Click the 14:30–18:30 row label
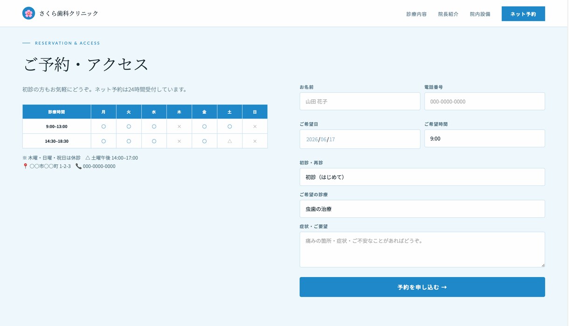This screenshot has height=326, width=569. pyautogui.click(x=56, y=141)
